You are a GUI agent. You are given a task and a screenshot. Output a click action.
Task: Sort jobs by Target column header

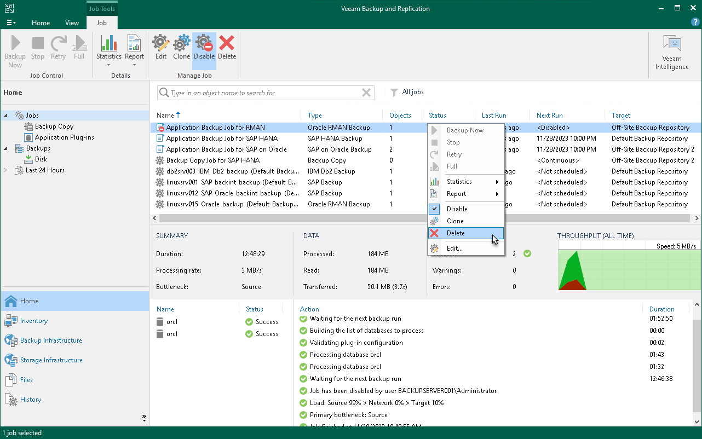coord(621,115)
